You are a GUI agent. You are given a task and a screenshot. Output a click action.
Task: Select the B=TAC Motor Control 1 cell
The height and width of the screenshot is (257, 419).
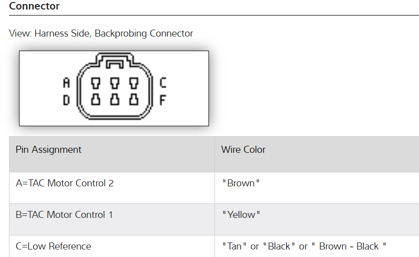click(64, 215)
